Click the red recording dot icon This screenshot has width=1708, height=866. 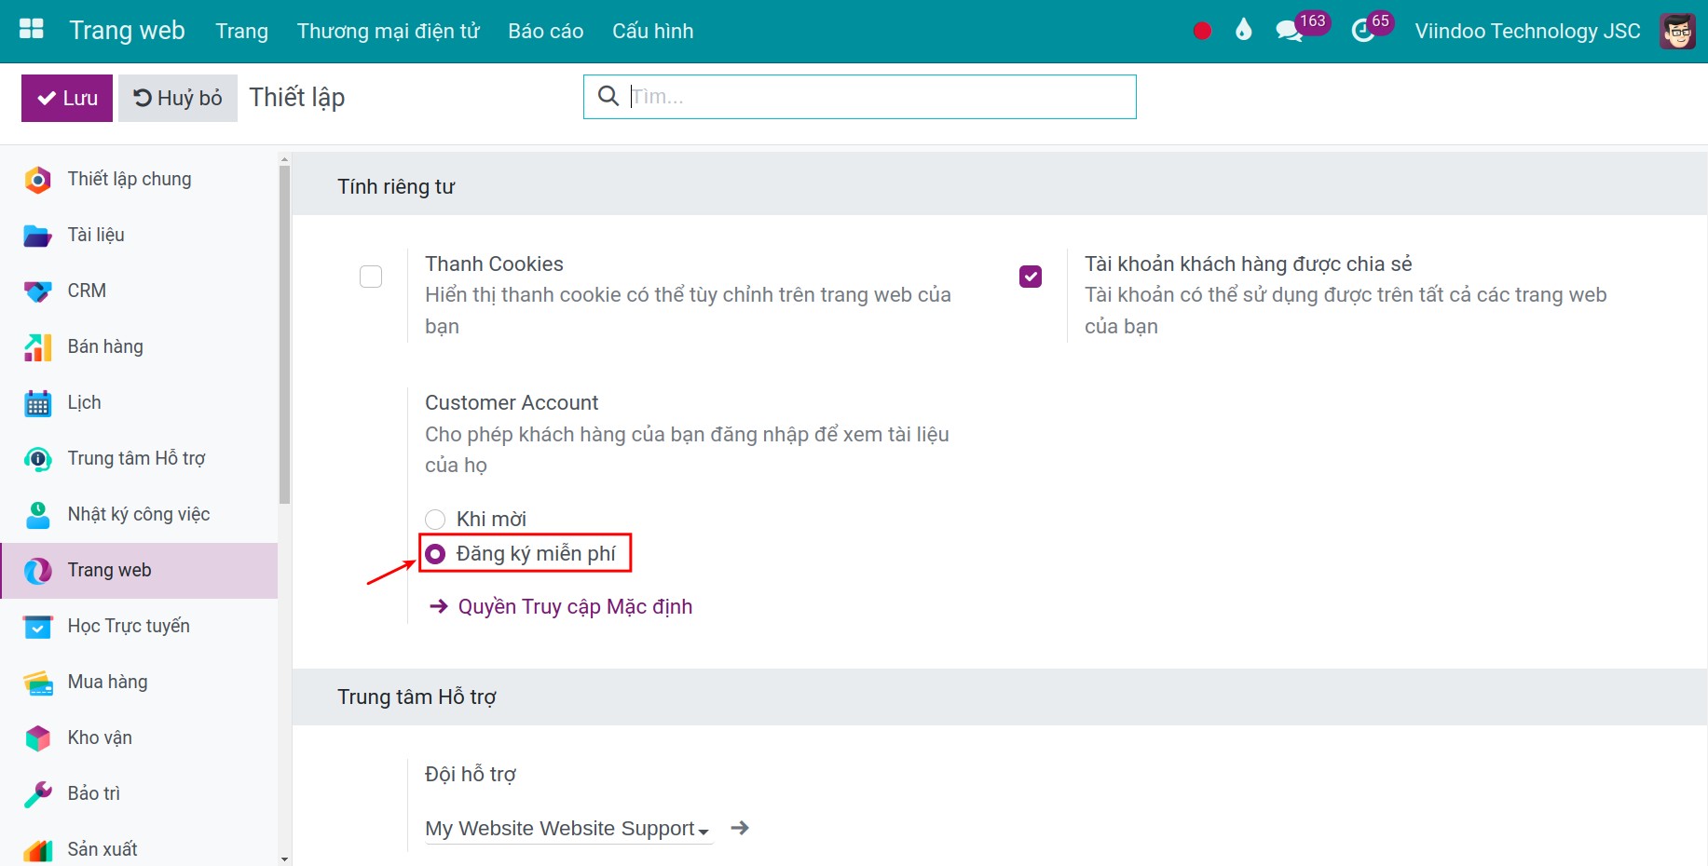(1202, 31)
